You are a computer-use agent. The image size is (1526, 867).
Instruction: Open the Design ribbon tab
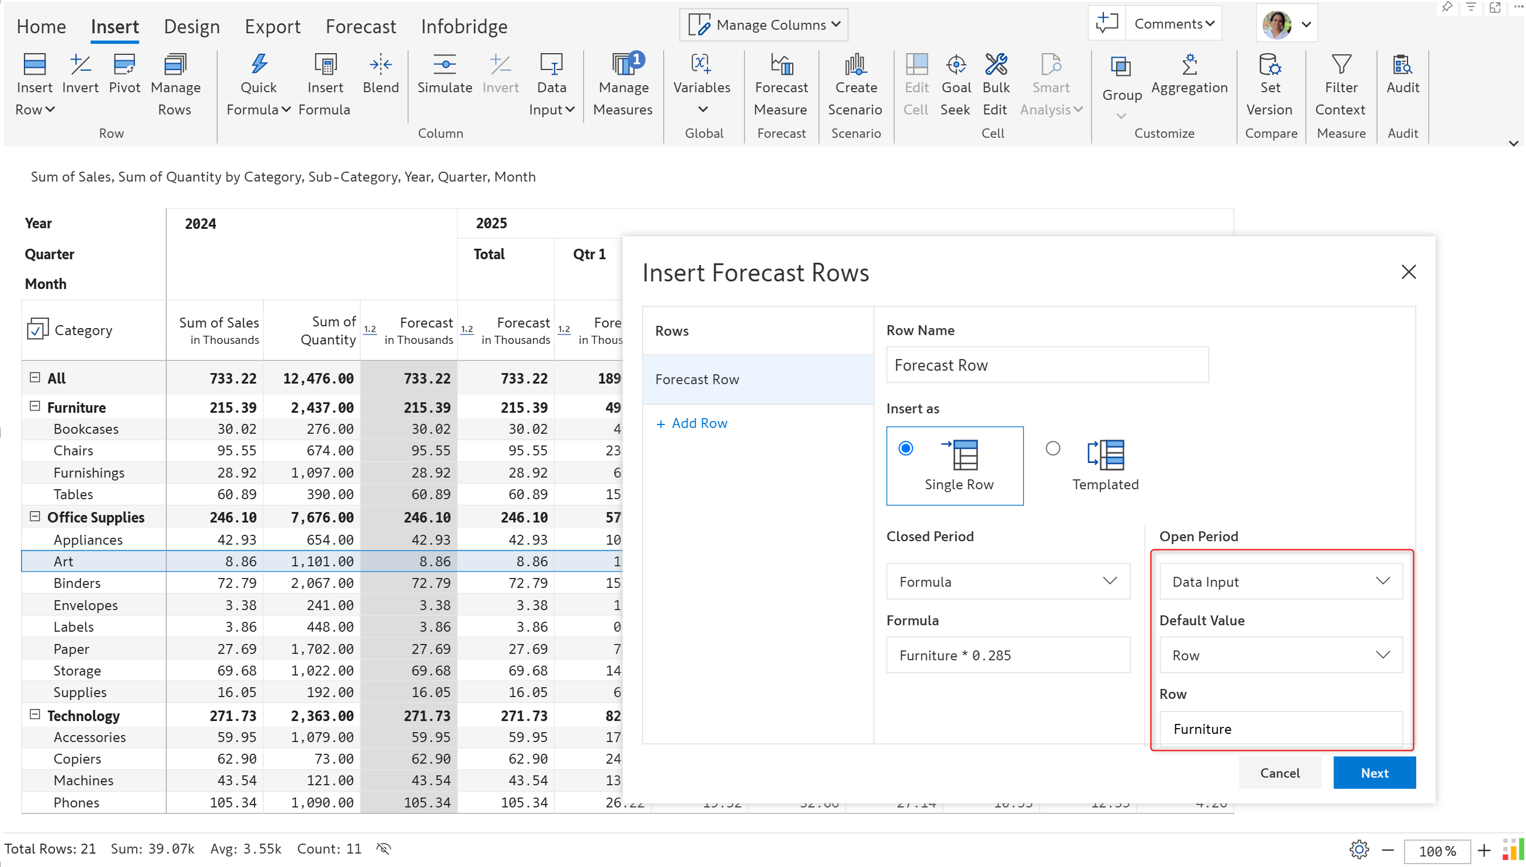click(x=191, y=26)
